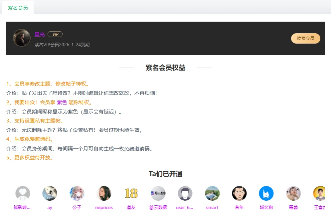Image resolution: width=331 pixels, height=222 pixels.
Task: Open the blue avatar of 域名狗
Action: click(x=266, y=193)
